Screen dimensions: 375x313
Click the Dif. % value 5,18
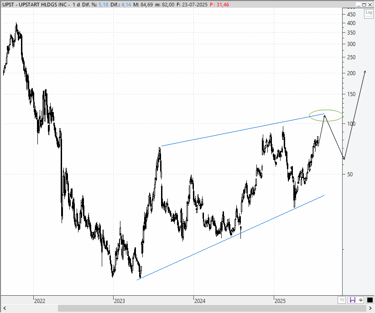pos(103,5)
